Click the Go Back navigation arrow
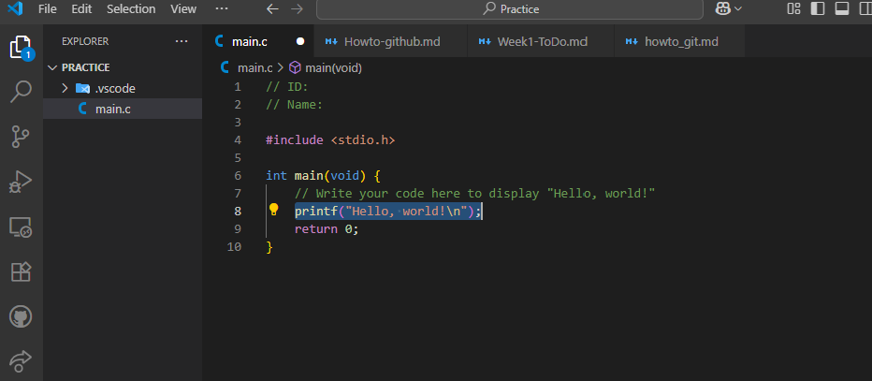The width and height of the screenshot is (872, 381). click(x=272, y=9)
